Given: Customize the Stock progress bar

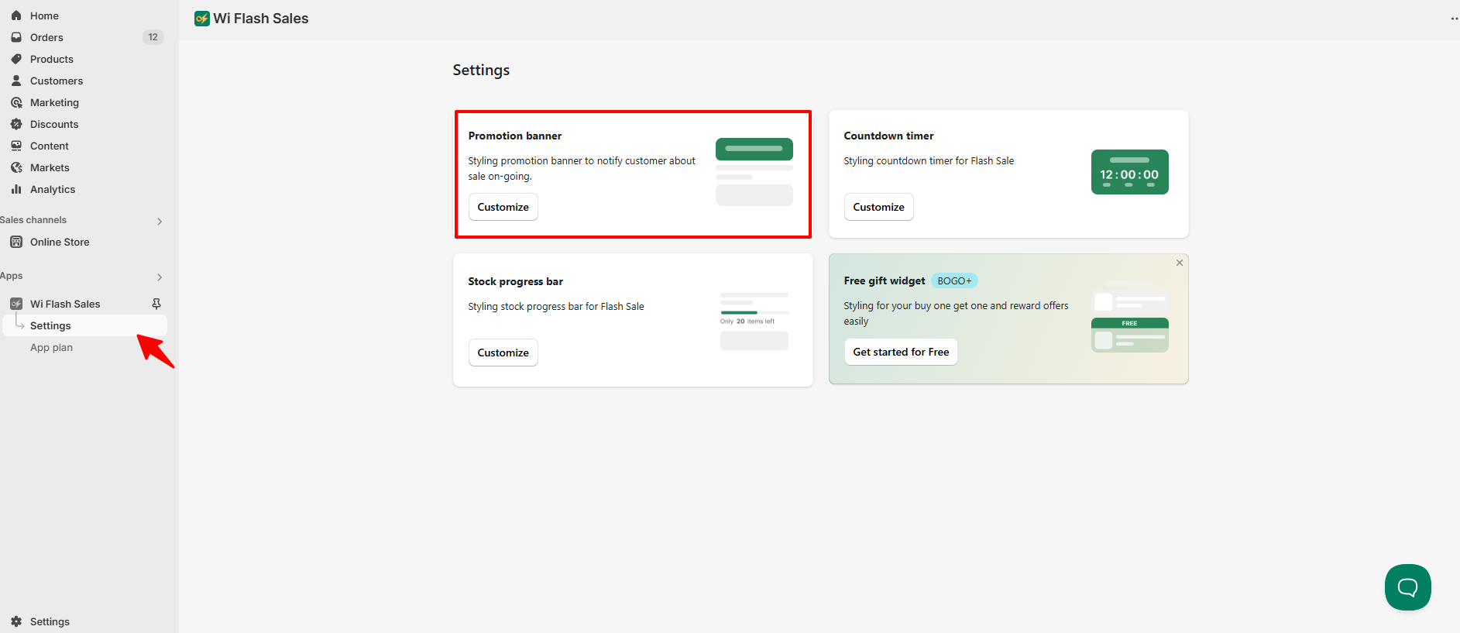Looking at the screenshot, I should tap(503, 353).
